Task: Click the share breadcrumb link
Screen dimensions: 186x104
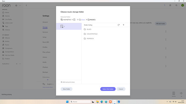Action: [83, 20]
